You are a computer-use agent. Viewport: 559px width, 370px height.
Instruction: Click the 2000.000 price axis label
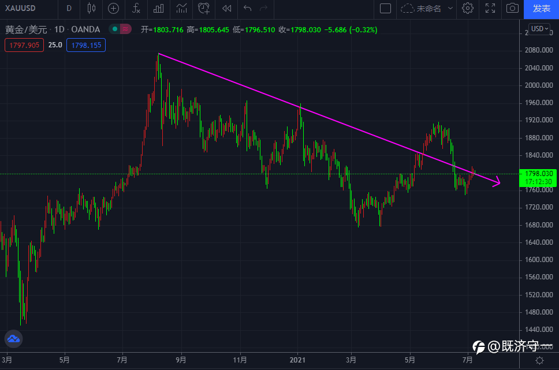[539, 85]
